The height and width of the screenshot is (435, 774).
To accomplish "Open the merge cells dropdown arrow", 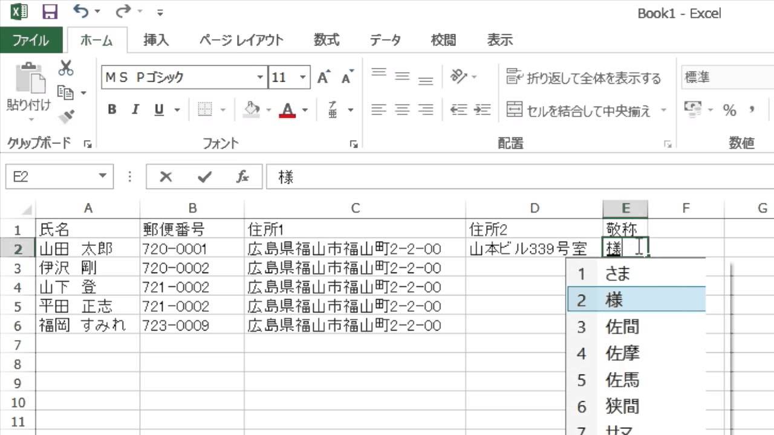I will [663, 111].
